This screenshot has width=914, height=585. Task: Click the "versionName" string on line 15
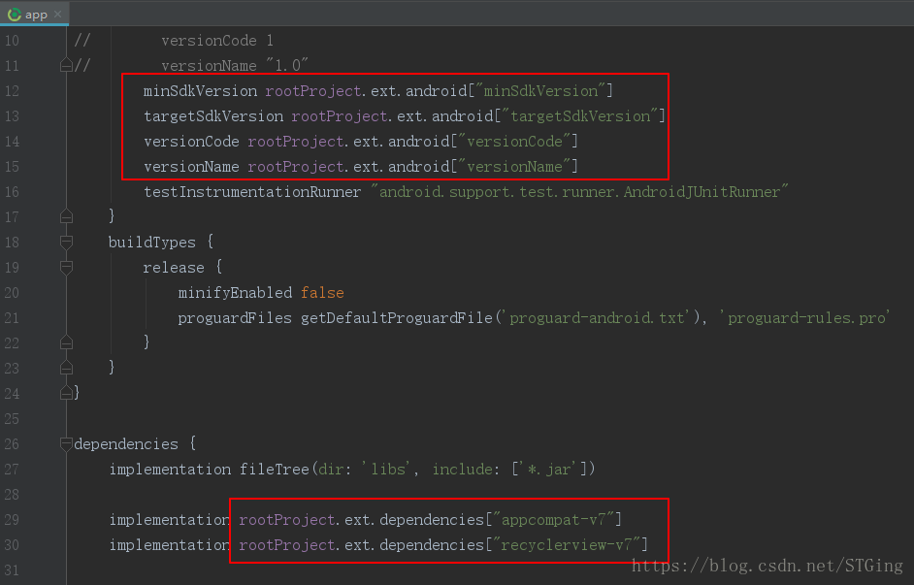514,167
